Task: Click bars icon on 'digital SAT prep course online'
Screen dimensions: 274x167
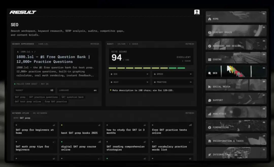Action: point(99,142)
